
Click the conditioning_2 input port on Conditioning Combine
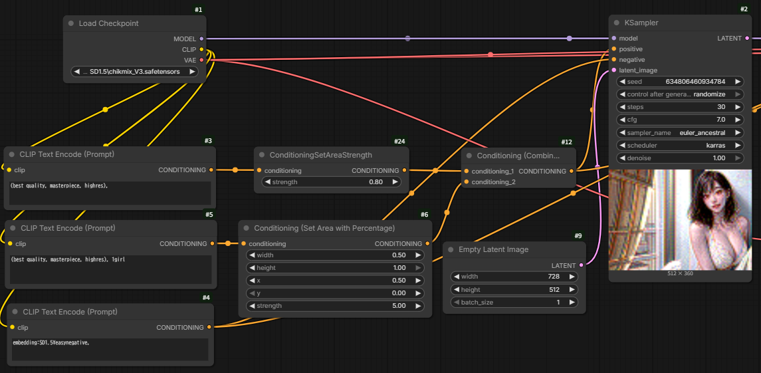pyautogui.click(x=466, y=182)
